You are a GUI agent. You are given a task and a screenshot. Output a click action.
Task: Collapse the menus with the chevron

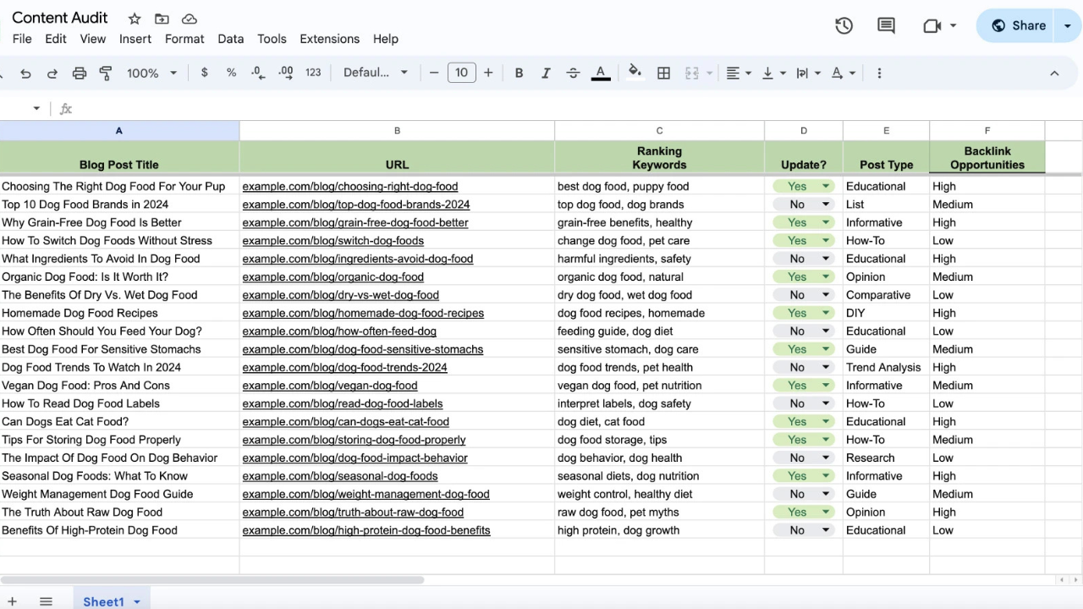point(1054,73)
